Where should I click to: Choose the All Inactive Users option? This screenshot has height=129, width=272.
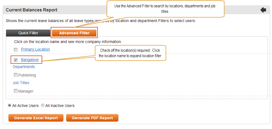pyautogui.click(x=43, y=105)
